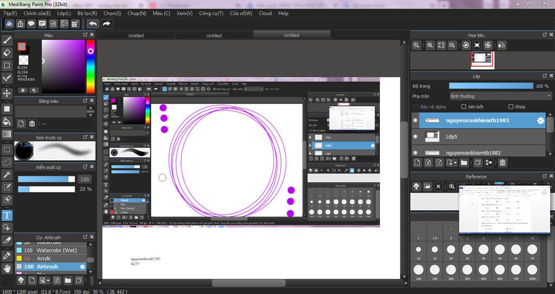This screenshot has height=294, width=555.
Task: Click the brush size value box 100
Action: tap(85, 179)
